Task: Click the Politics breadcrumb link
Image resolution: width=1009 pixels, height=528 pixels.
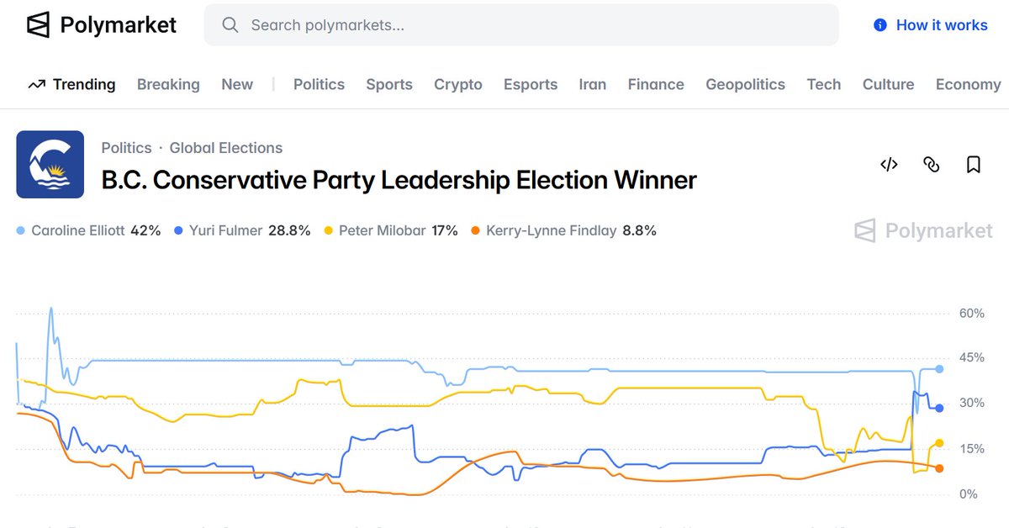Action: pyautogui.click(x=126, y=148)
